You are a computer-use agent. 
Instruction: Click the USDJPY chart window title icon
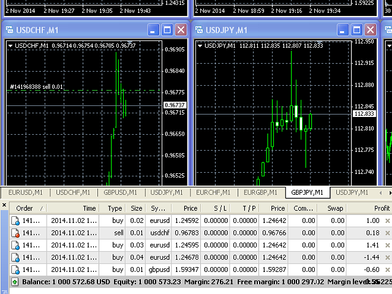(200, 30)
